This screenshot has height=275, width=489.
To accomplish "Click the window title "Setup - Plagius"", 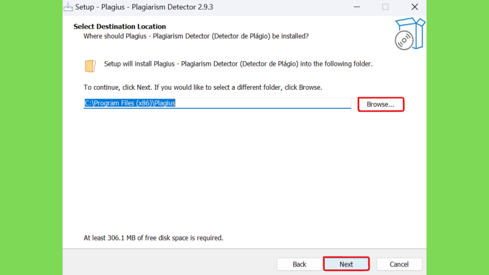I will click(144, 7).
